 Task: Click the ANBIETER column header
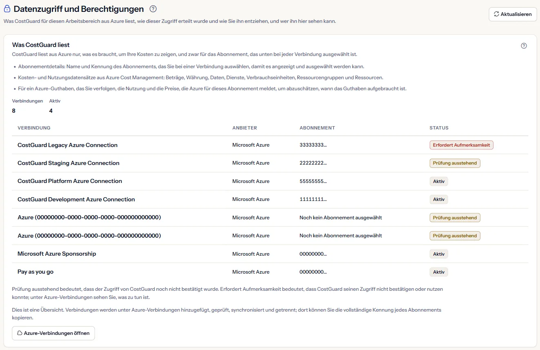pyautogui.click(x=245, y=128)
